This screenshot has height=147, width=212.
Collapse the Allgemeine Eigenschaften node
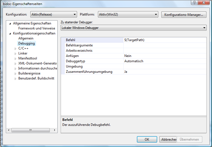click(x=10, y=23)
